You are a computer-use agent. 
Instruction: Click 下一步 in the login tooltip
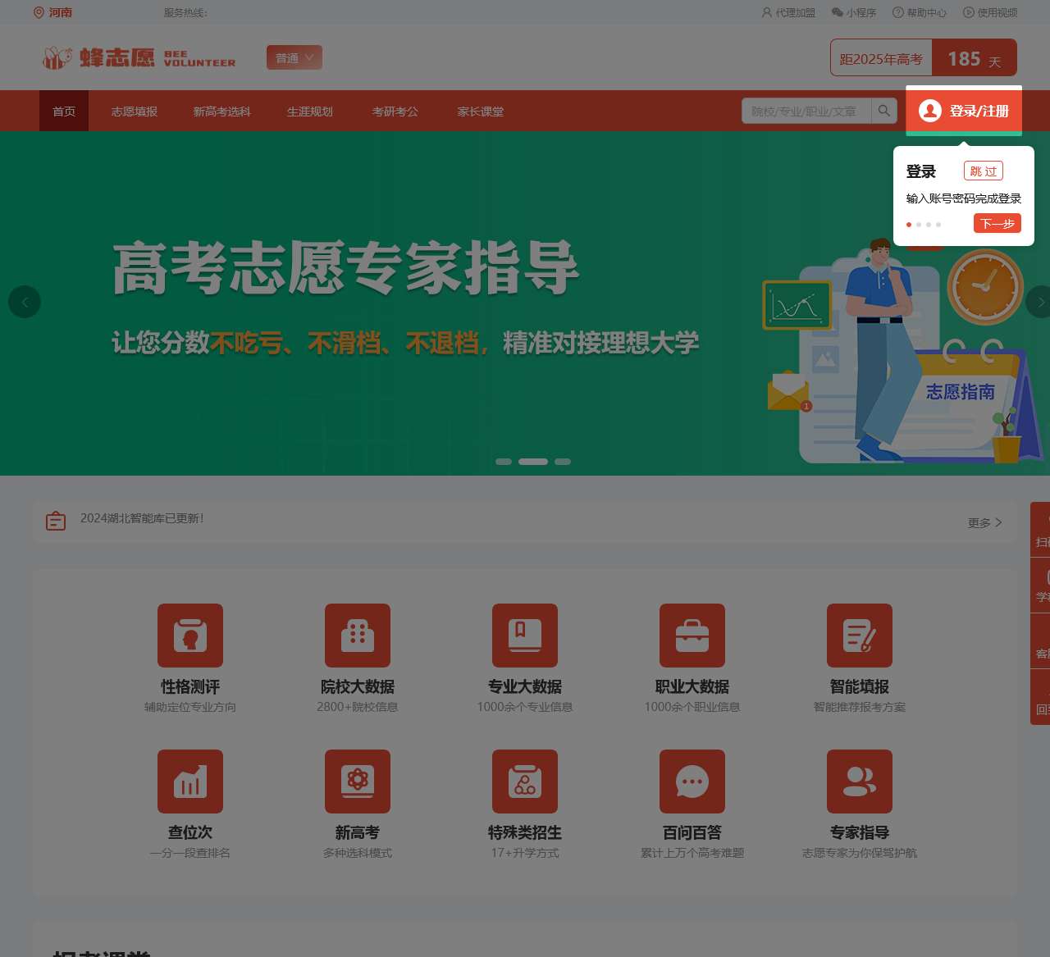pyautogui.click(x=997, y=223)
